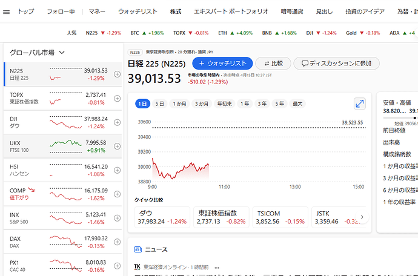This screenshot has width=418, height=276.
Task: Join discussion via ディスカッションに参加 button
Action: point(336,64)
